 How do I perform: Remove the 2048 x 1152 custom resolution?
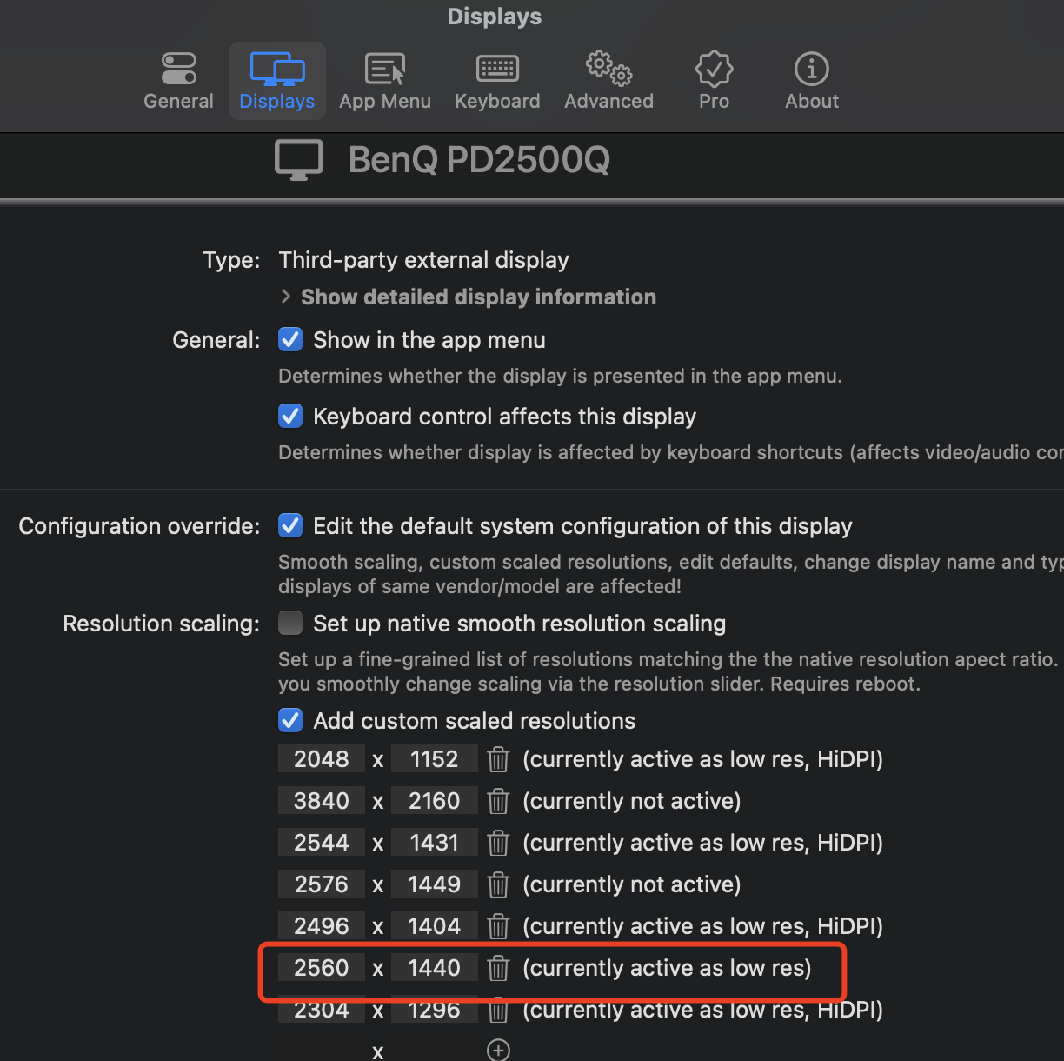(498, 758)
